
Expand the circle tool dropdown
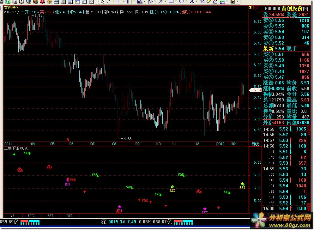[x=186, y=1]
